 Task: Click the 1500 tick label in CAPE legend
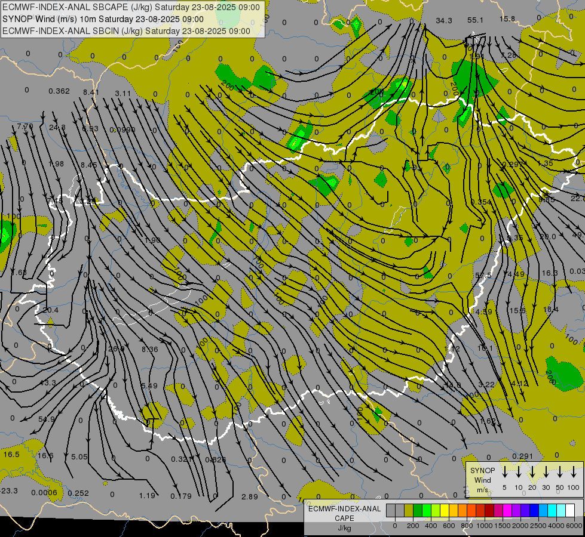coord(503,526)
